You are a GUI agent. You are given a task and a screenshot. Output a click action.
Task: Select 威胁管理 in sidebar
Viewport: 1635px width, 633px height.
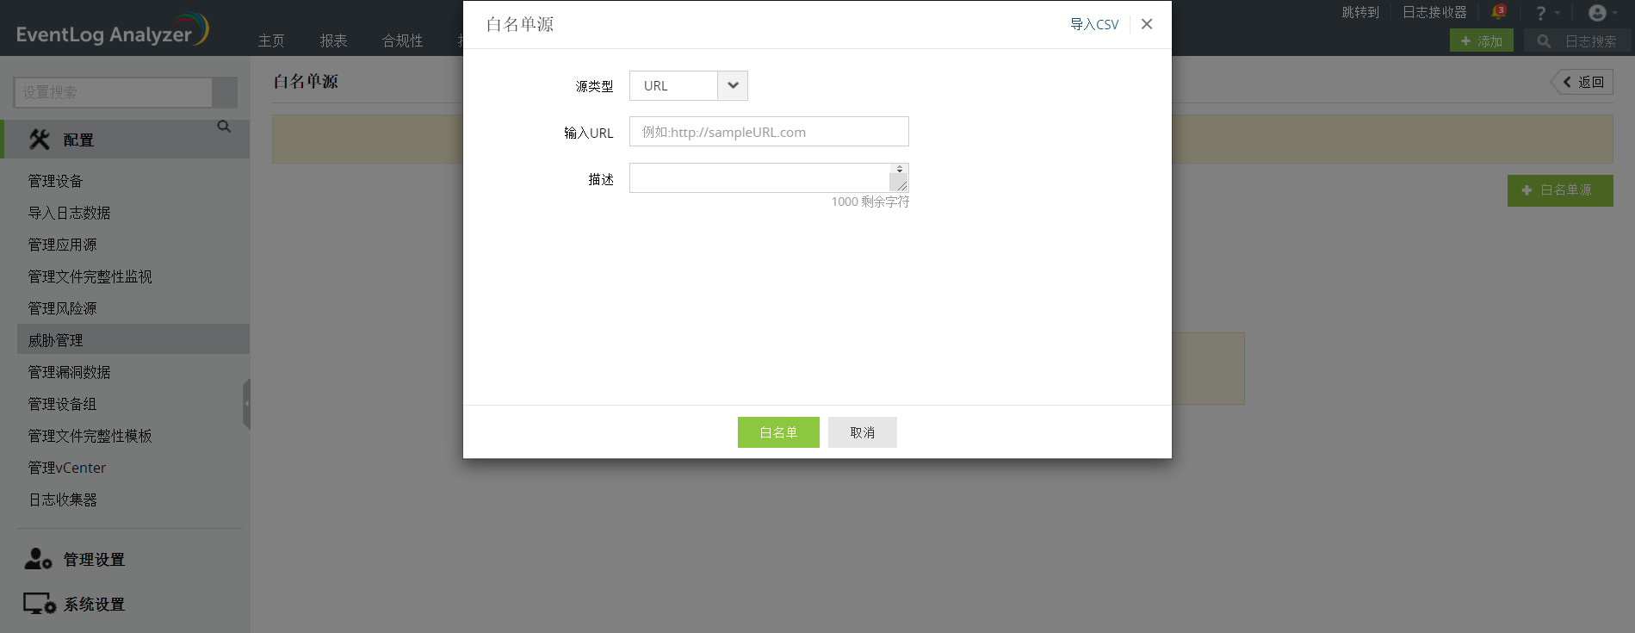point(133,339)
